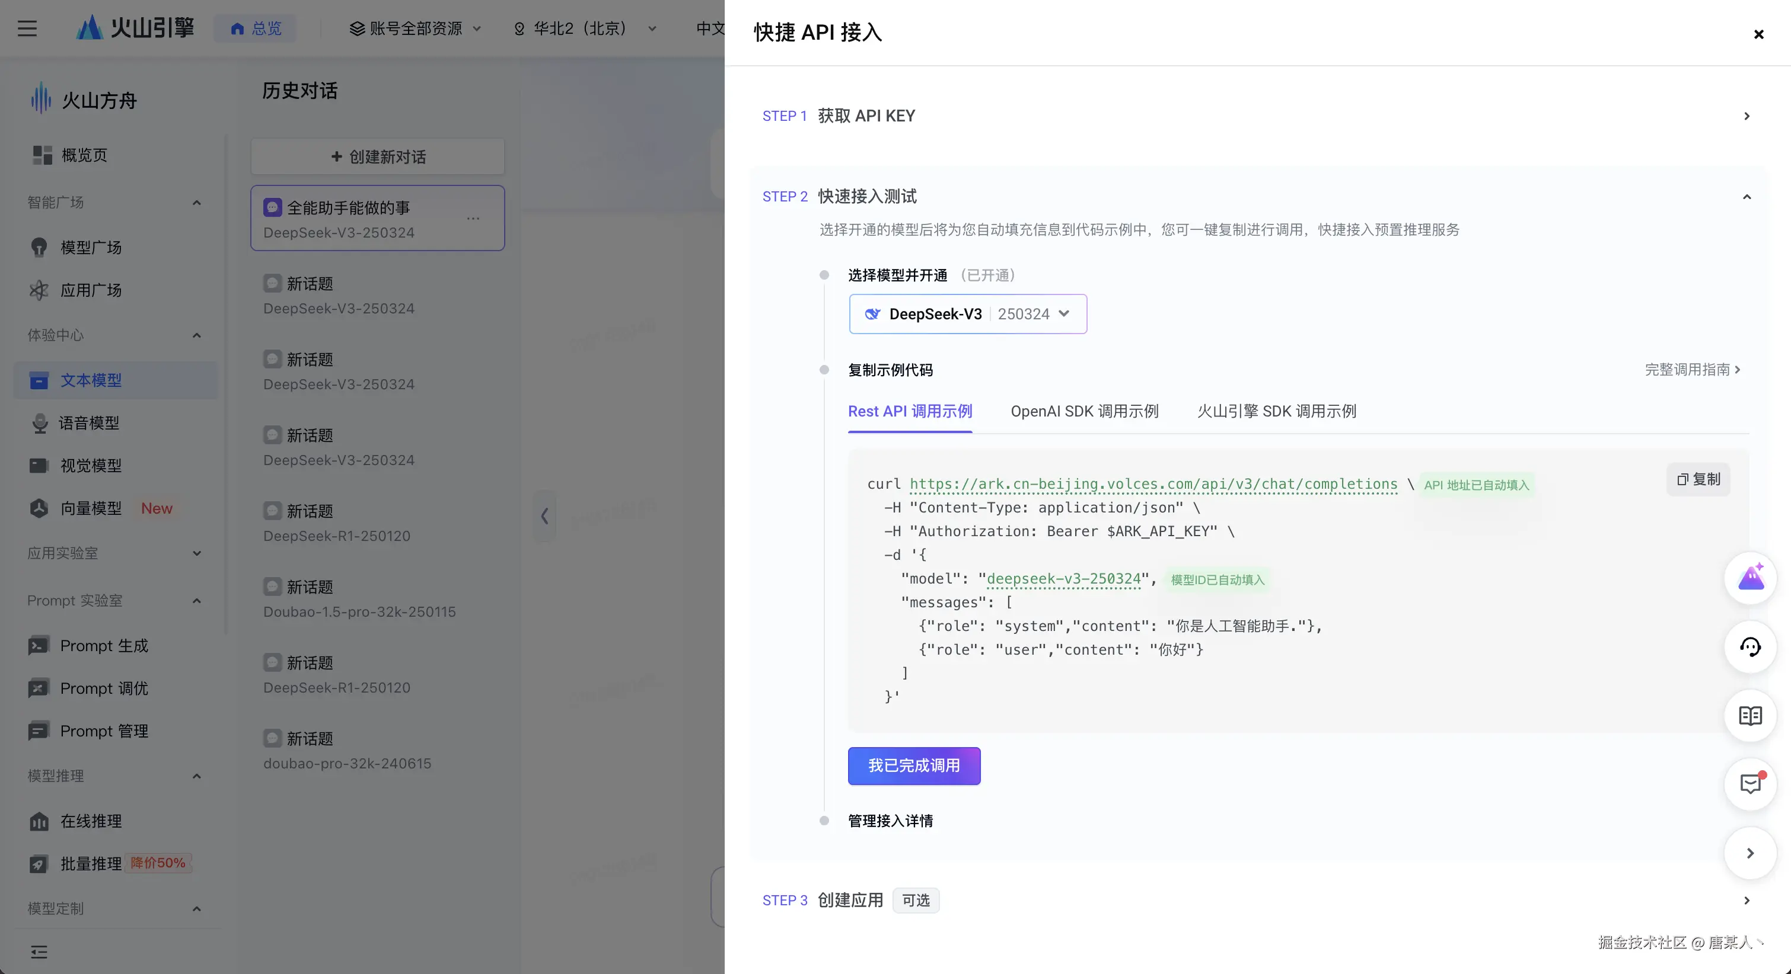The height and width of the screenshot is (974, 1791).
Task: Click the 我已完成调用 button
Action: [x=913, y=765]
